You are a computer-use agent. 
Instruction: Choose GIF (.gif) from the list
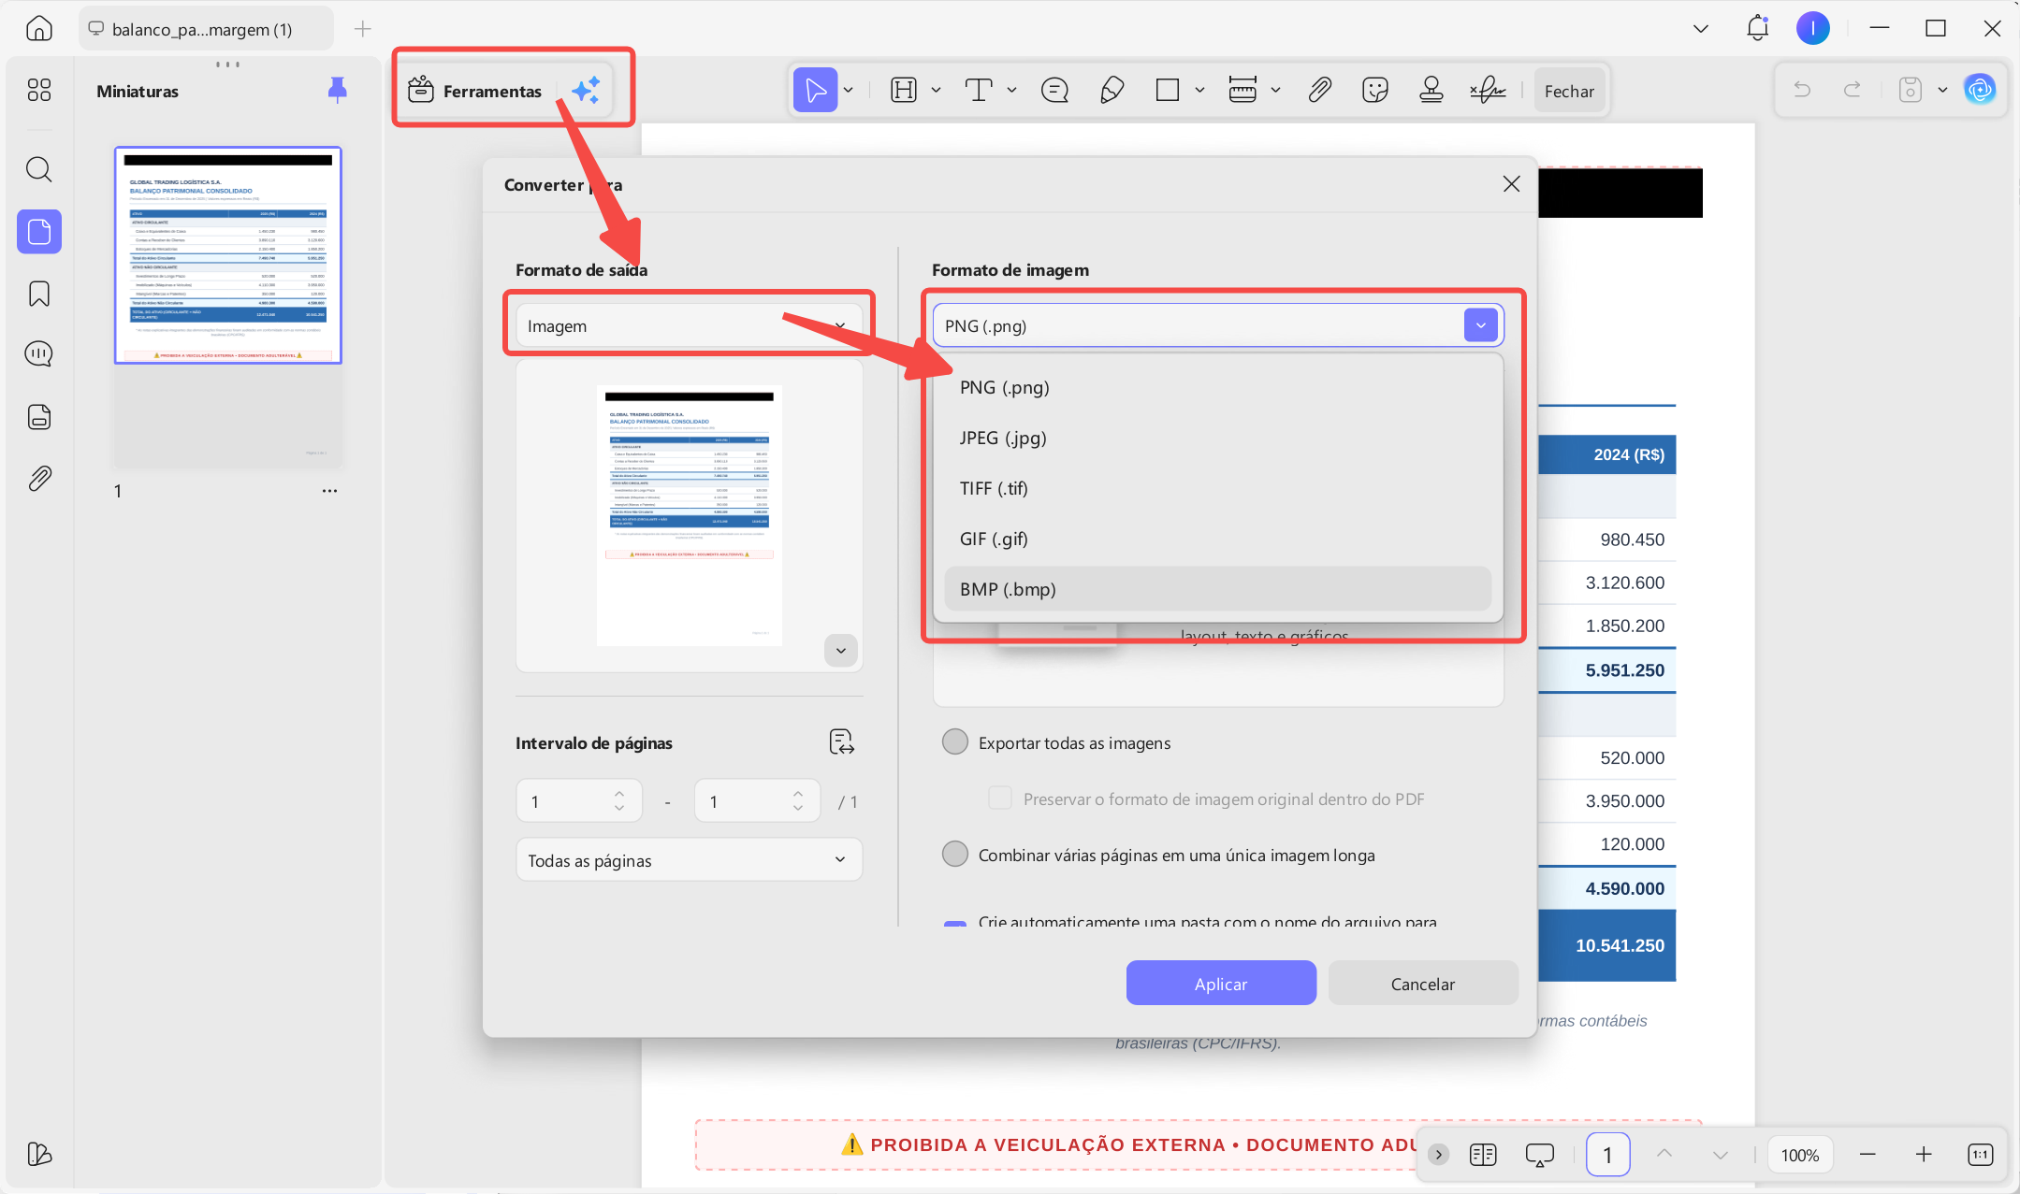click(1217, 539)
